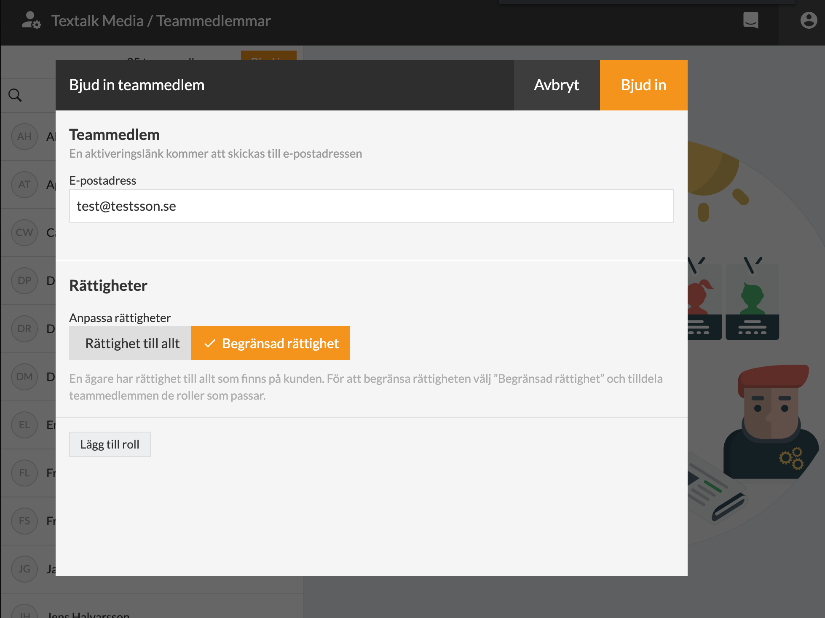Click the team settings icon in header
The width and height of the screenshot is (825, 618).
pyautogui.click(x=31, y=20)
